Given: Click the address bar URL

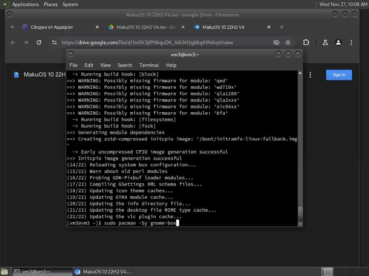Looking at the screenshot, I should (x=147, y=42).
